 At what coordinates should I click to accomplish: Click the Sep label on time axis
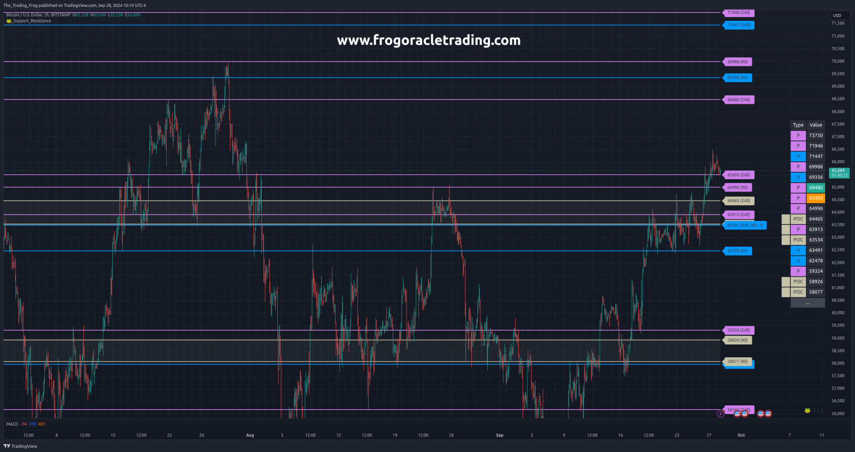(x=500, y=435)
